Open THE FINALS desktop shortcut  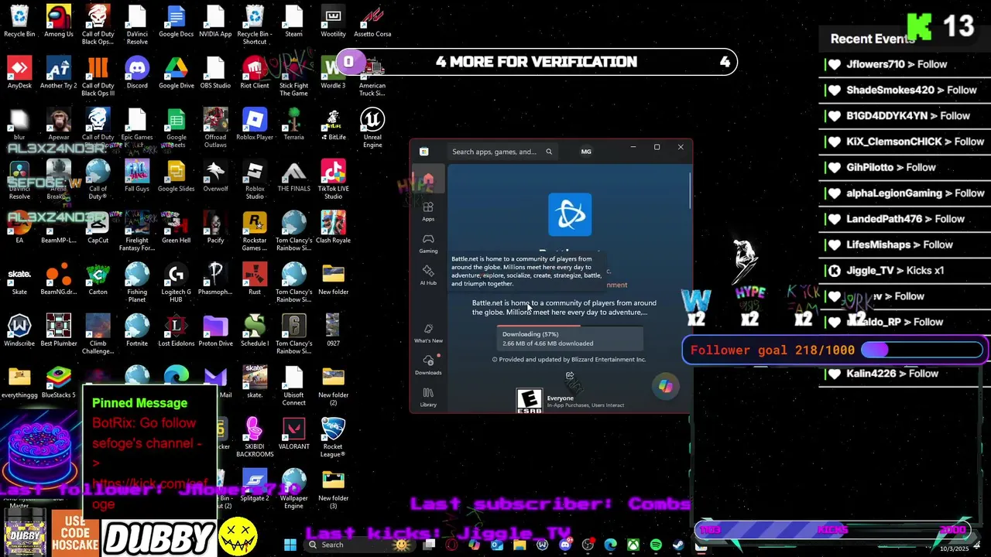point(293,176)
